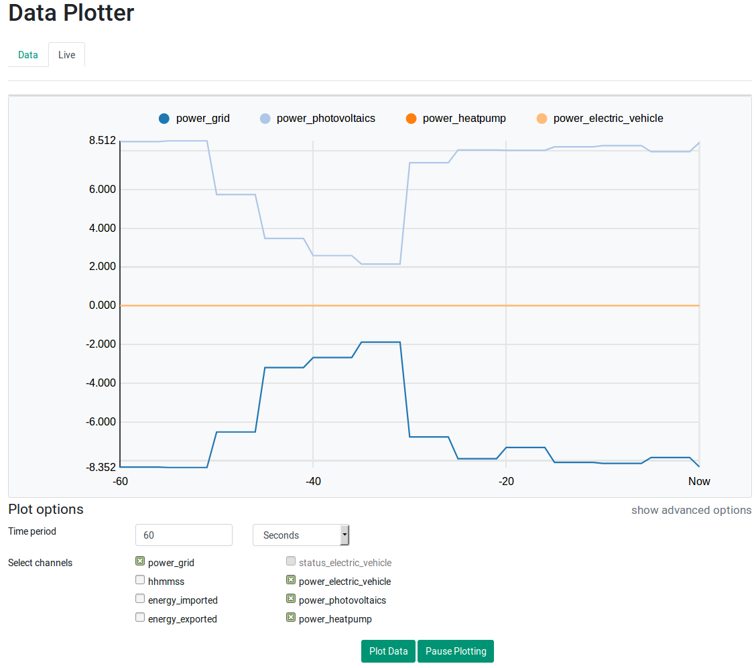Select the Data tab

[27, 55]
